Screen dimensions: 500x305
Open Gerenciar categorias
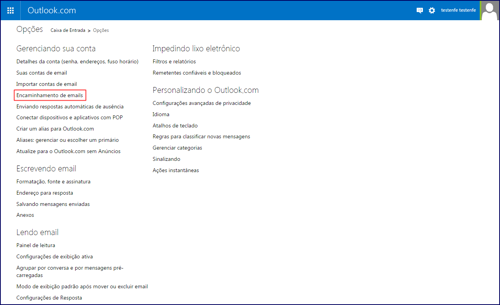point(178,148)
